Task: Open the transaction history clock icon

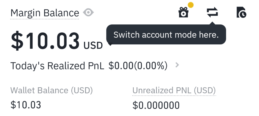Action: pyautogui.click(x=241, y=13)
